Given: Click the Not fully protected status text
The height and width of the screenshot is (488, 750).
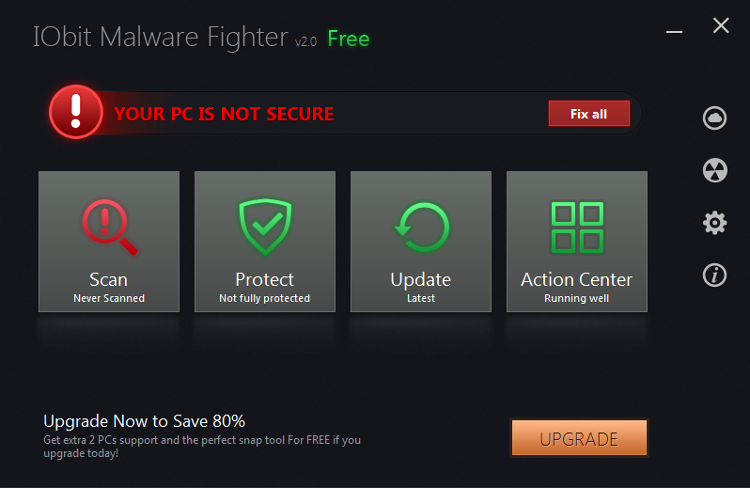Looking at the screenshot, I should [264, 298].
